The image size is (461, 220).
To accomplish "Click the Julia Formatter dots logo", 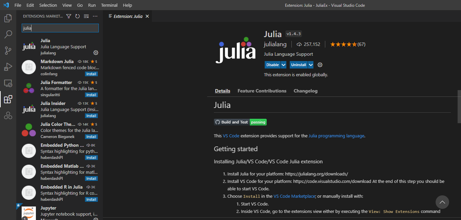I will (29, 88).
